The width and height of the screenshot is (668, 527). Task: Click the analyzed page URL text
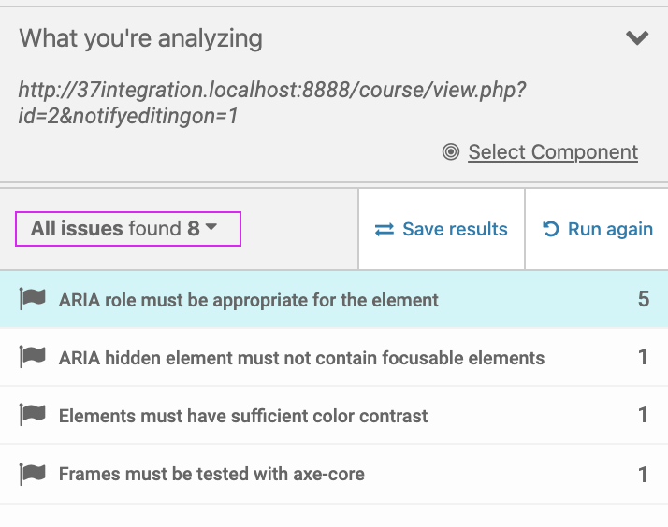[x=272, y=103]
